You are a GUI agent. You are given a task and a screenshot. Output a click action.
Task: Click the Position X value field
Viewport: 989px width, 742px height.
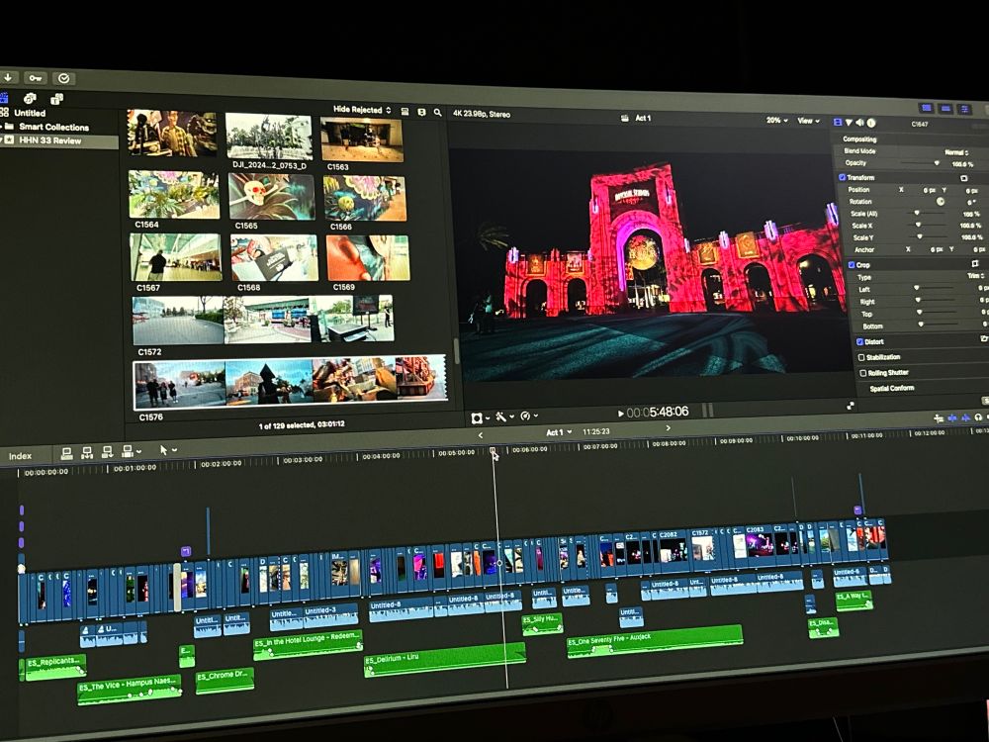[928, 190]
